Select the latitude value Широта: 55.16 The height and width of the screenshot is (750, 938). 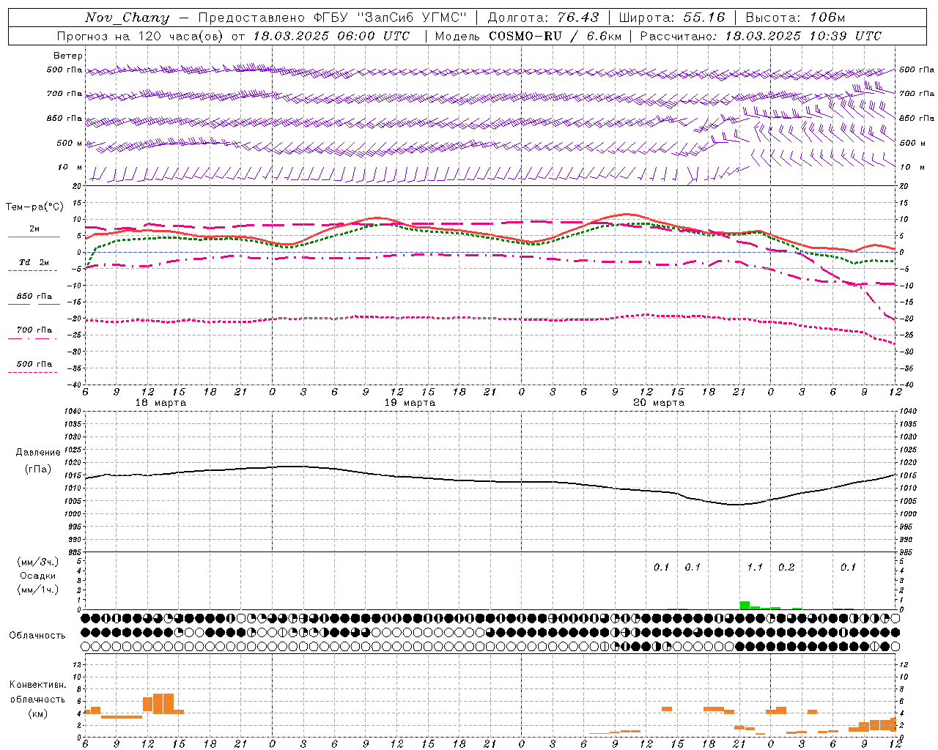pyautogui.click(x=672, y=18)
